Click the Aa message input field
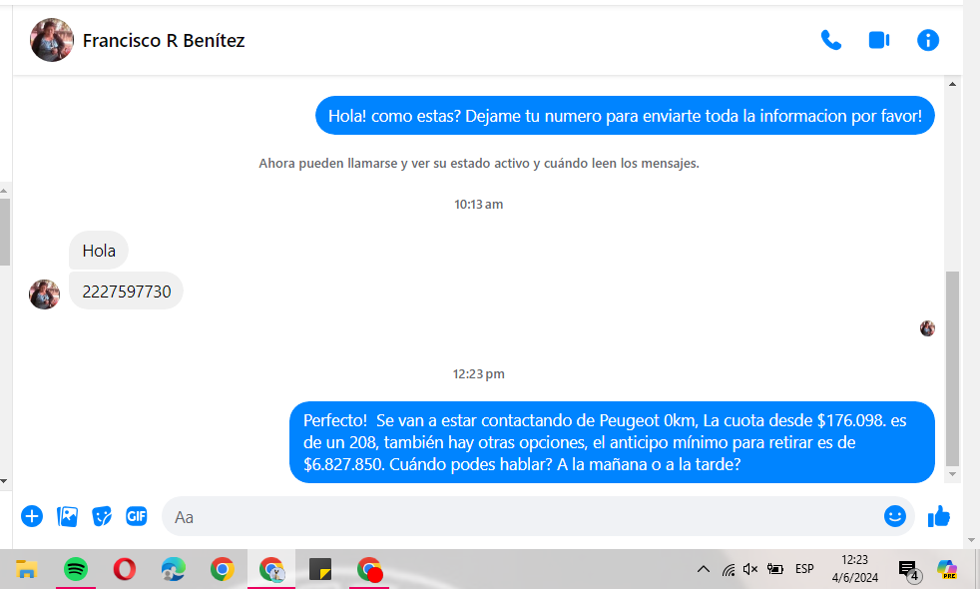 [x=519, y=516]
